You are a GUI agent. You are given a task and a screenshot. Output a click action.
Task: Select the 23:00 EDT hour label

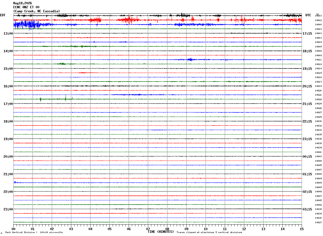coord(8,209)
